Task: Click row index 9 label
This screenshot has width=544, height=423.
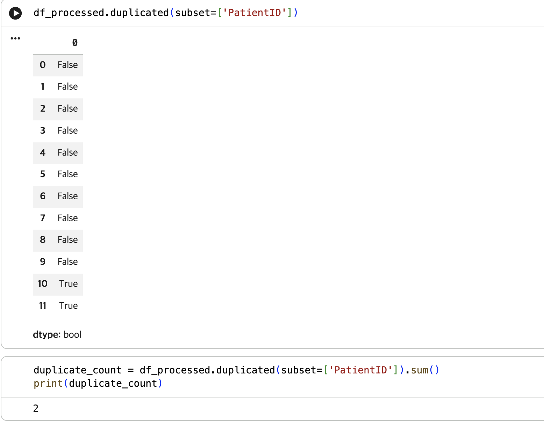Action: (x=43, y=262)
